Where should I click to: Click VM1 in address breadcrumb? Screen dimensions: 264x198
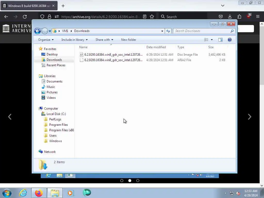(65, 31)
